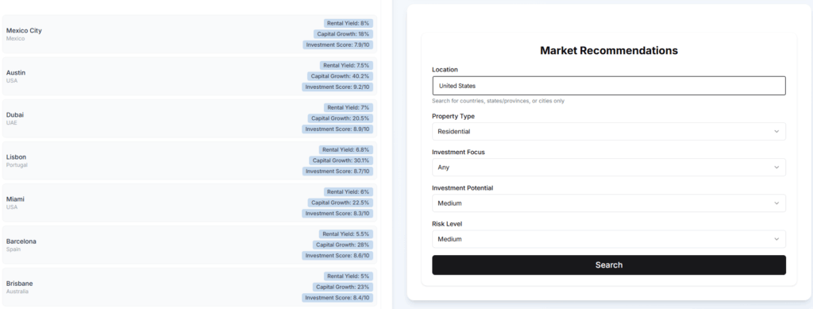This screenshot has width=813, height=309.
Task: Click the Location input containing United States
Action: point(609,86)
